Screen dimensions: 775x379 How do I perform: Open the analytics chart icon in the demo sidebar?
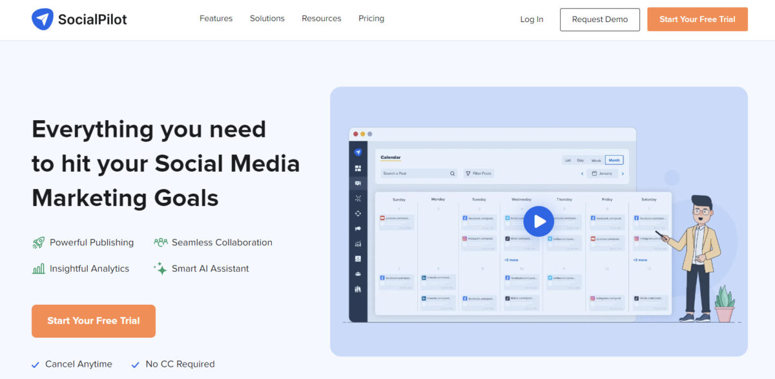(358, 244)
